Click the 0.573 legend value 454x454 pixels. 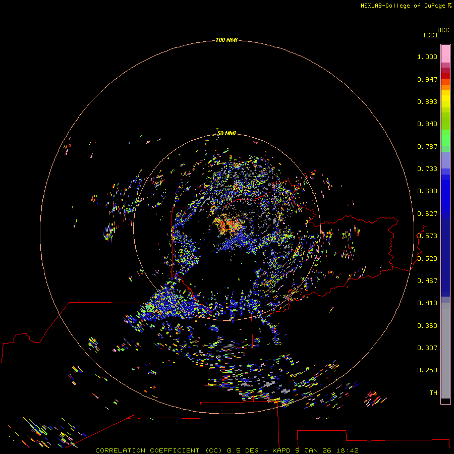click(427, 236)
